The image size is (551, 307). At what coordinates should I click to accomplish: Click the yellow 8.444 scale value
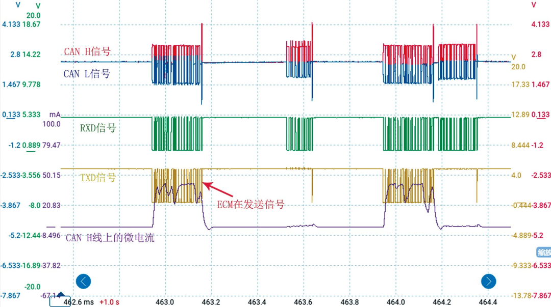pos(521,145)
